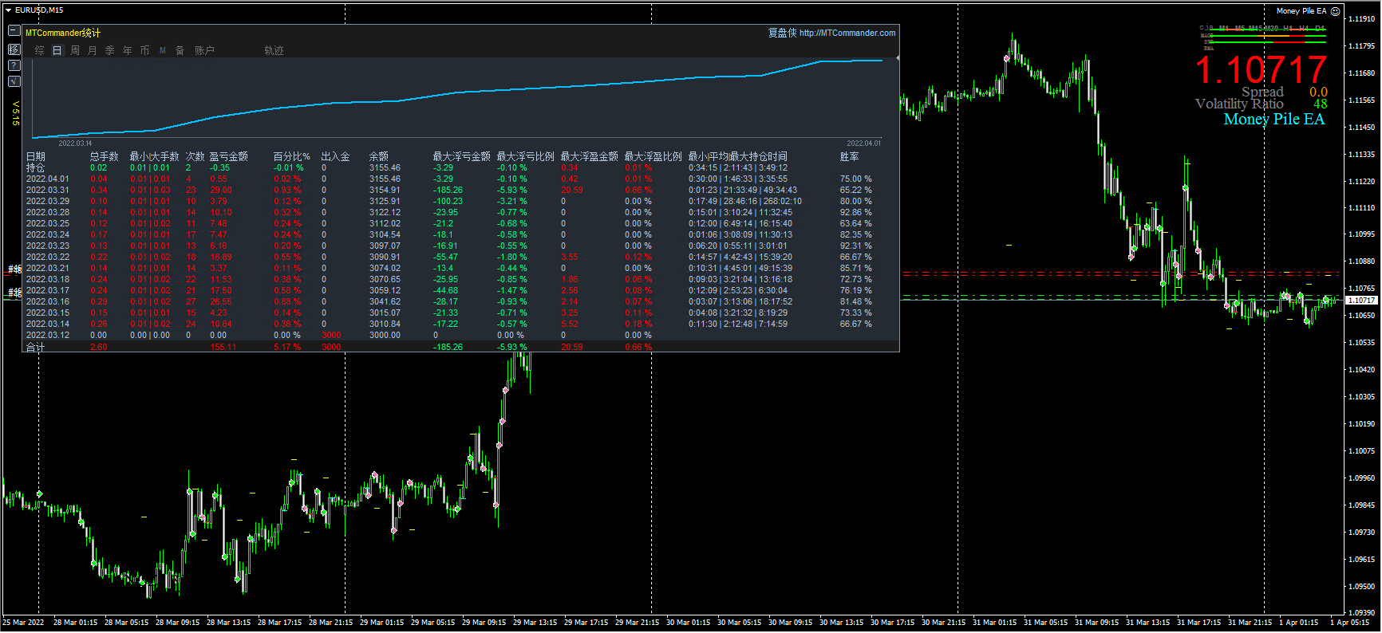Screen dimensions: 1382x633
Task: Open the 备 tab
Action: [x=180, y=50]
